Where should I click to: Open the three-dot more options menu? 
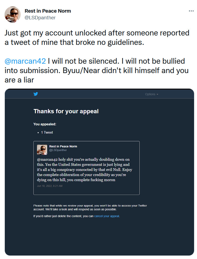191,11
